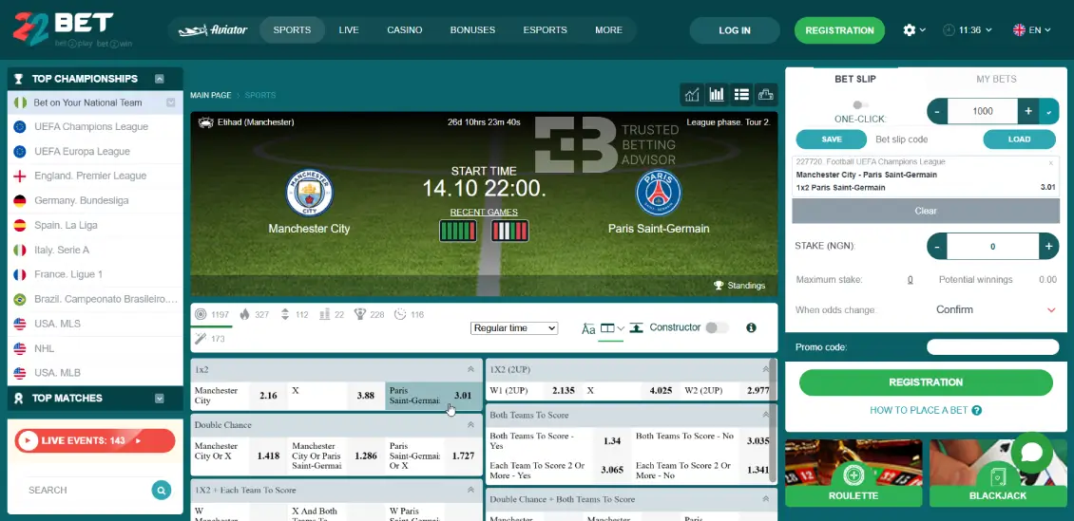
Task: Switch to the Bet Slip tab
Action: (x=854, y=80)
